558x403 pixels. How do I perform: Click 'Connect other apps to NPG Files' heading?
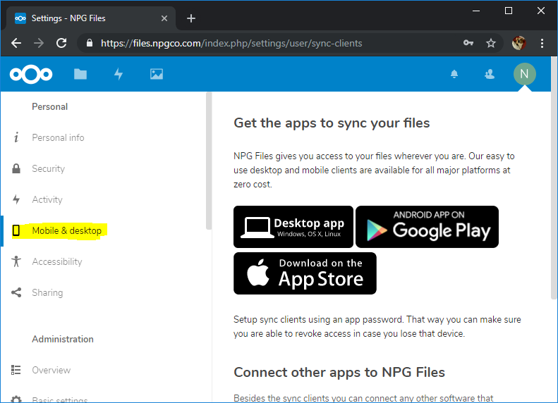(x=339, y=373)
